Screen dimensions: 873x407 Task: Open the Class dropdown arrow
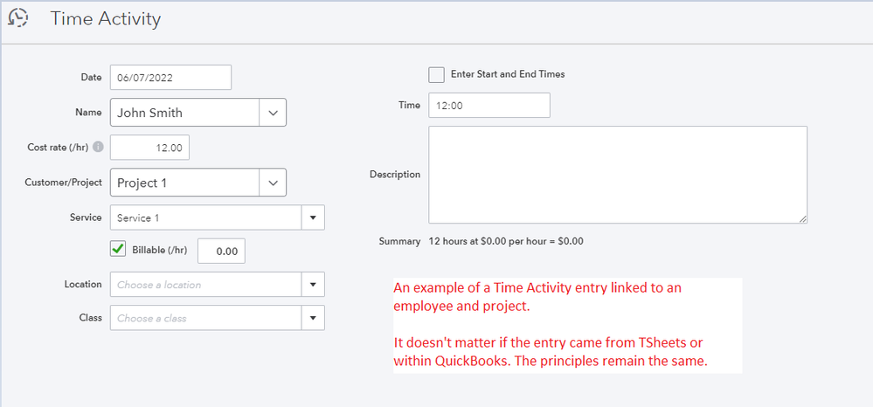point(313,318)
